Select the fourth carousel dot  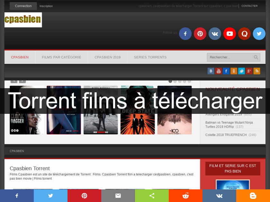(184, 81)
